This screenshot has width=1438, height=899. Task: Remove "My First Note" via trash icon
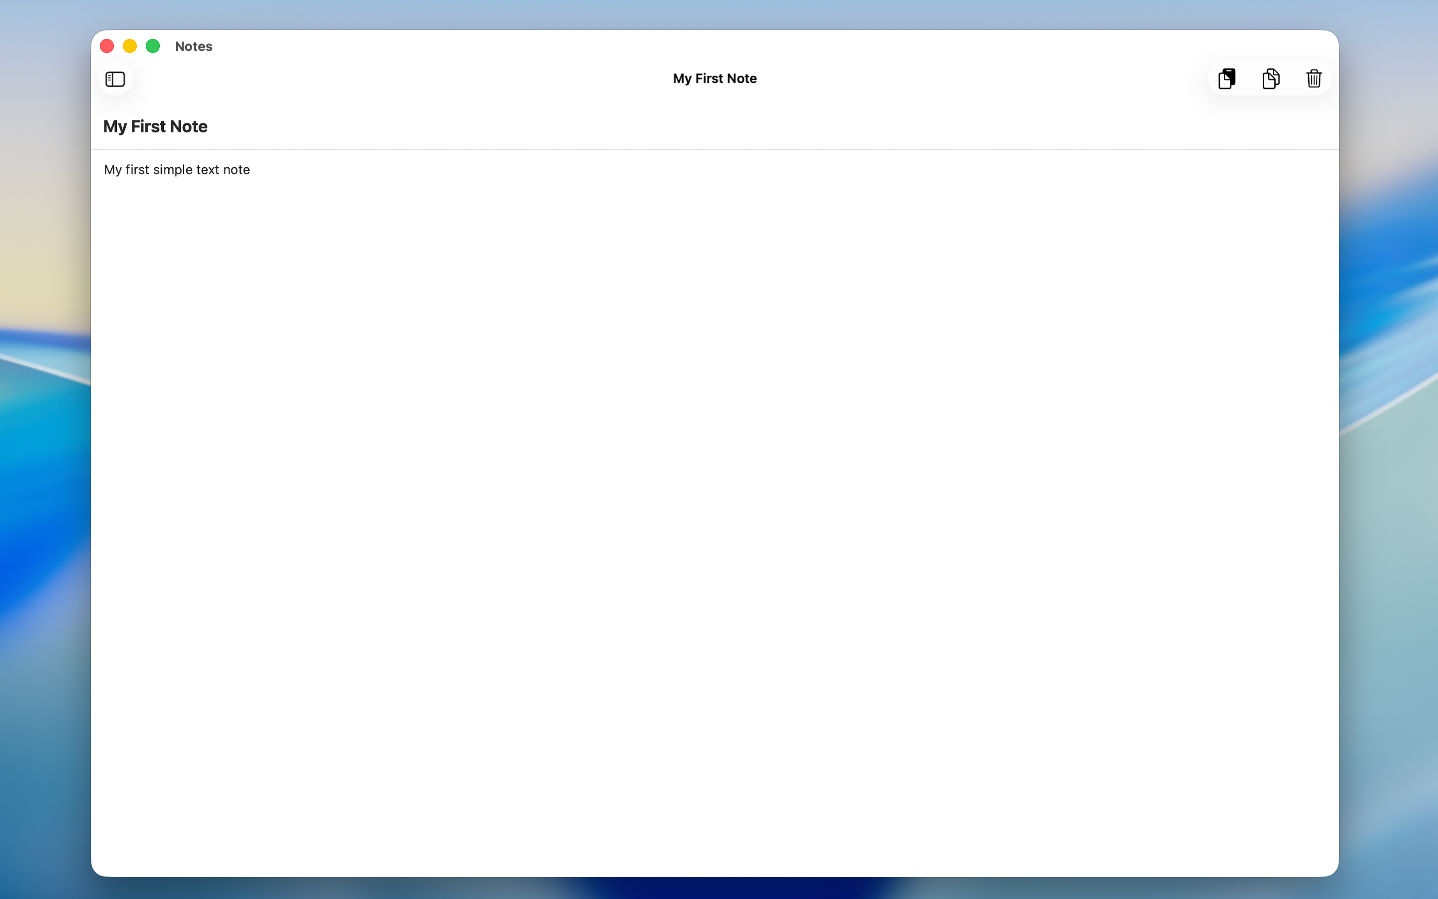tap(1313, 78)
